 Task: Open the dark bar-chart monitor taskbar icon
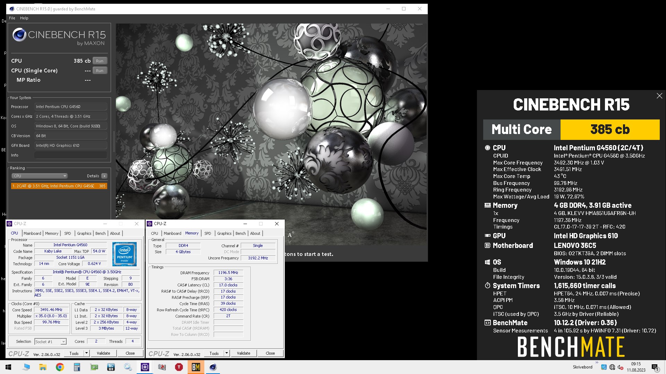pos(111,367)
